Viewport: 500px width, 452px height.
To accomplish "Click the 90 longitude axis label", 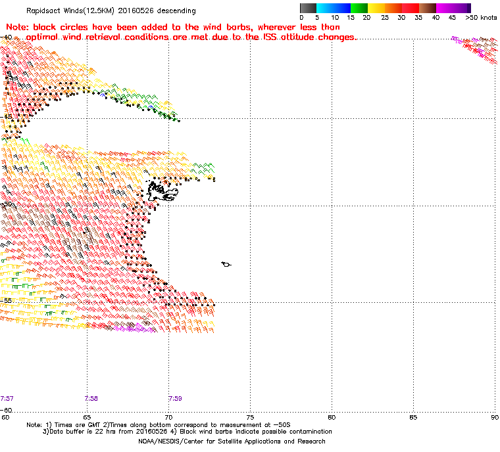I will click(495, 418).
